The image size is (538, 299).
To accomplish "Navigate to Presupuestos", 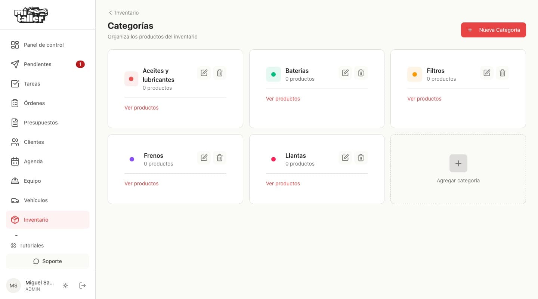I will click(47, 123).
